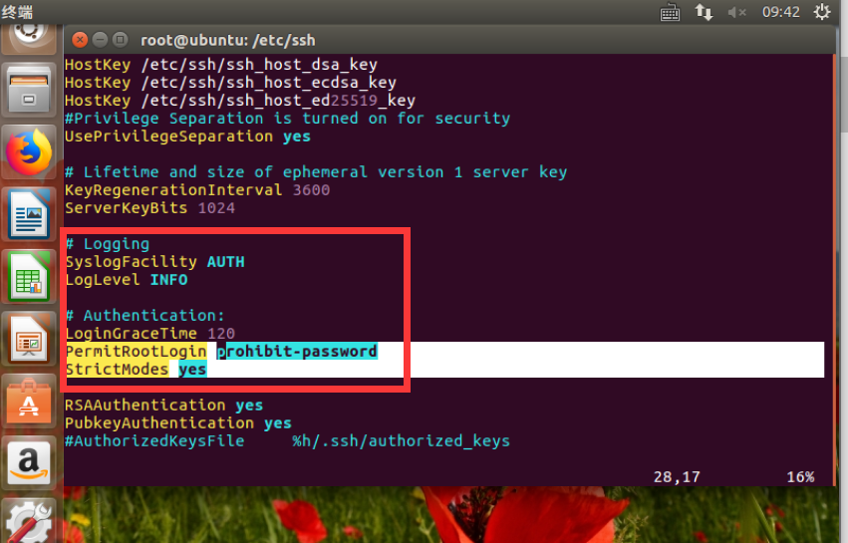Open the keyboard input indicator

[x=670, y=12]
